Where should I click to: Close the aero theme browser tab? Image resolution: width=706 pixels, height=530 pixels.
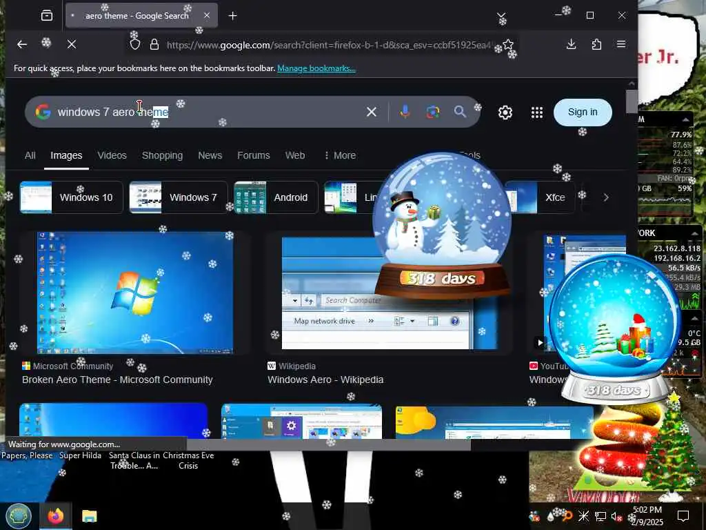click(207, 16)
